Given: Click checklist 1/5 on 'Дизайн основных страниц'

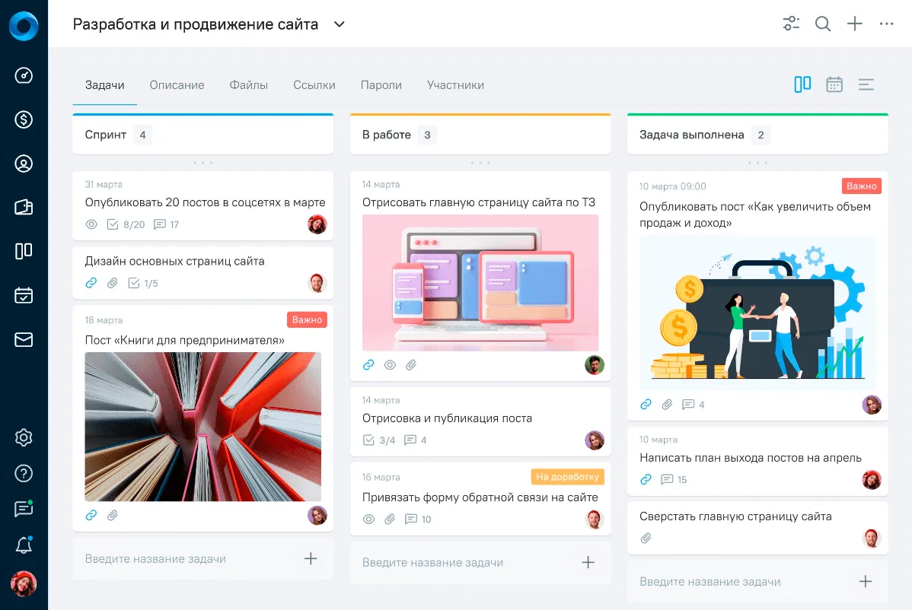Looking at the screenshot, I should pyautogui.click(x=143, y=284).
